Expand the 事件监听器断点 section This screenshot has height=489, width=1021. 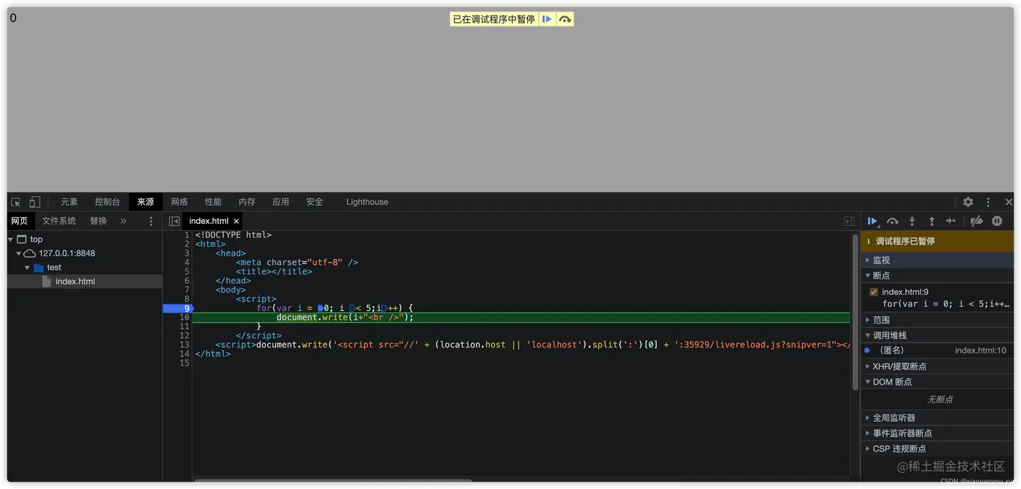click(937, 434)
